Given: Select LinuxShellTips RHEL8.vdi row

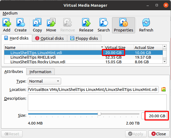Looking at the screenshot, I should pos(83,57).
